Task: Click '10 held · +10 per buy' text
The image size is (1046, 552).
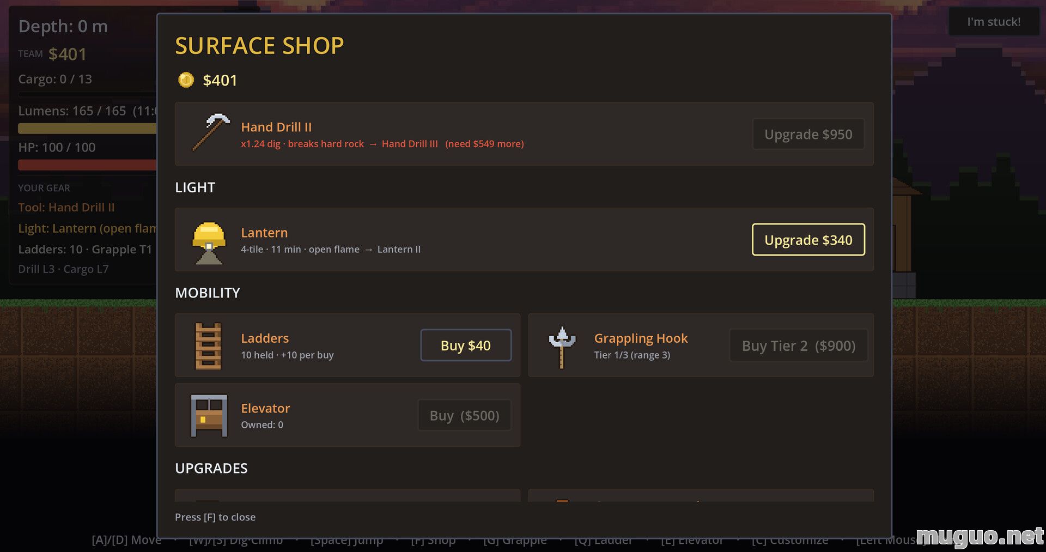Action: point(287,355)
